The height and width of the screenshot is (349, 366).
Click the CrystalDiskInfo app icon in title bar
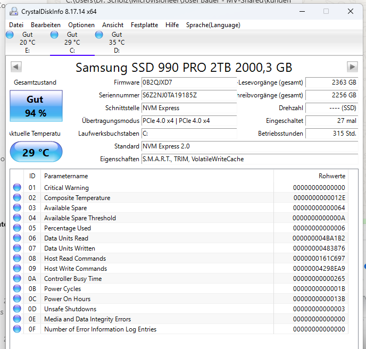click(14, 11)
